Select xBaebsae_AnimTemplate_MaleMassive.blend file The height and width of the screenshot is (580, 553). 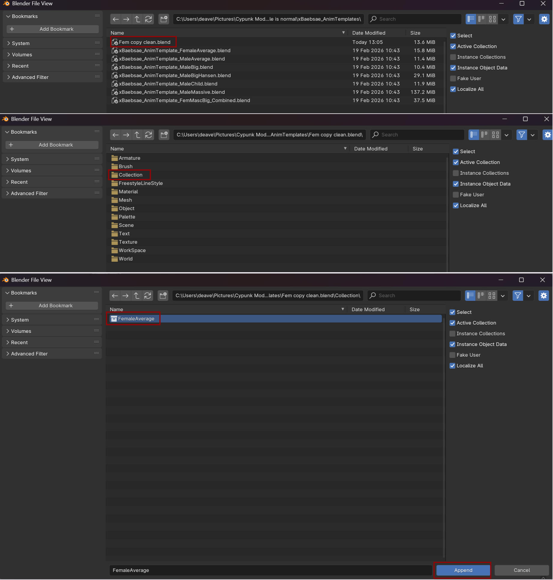[172, 92]
